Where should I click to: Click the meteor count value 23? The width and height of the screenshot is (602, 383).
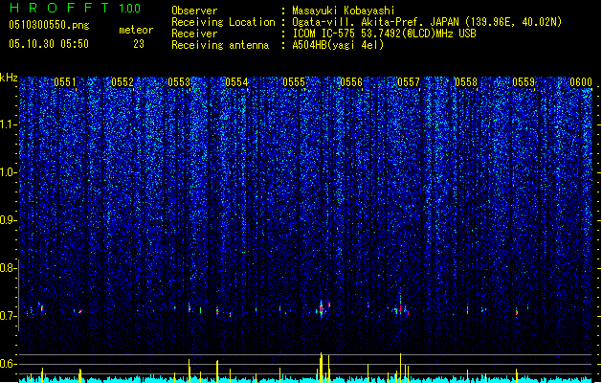(x=139, y=44)
